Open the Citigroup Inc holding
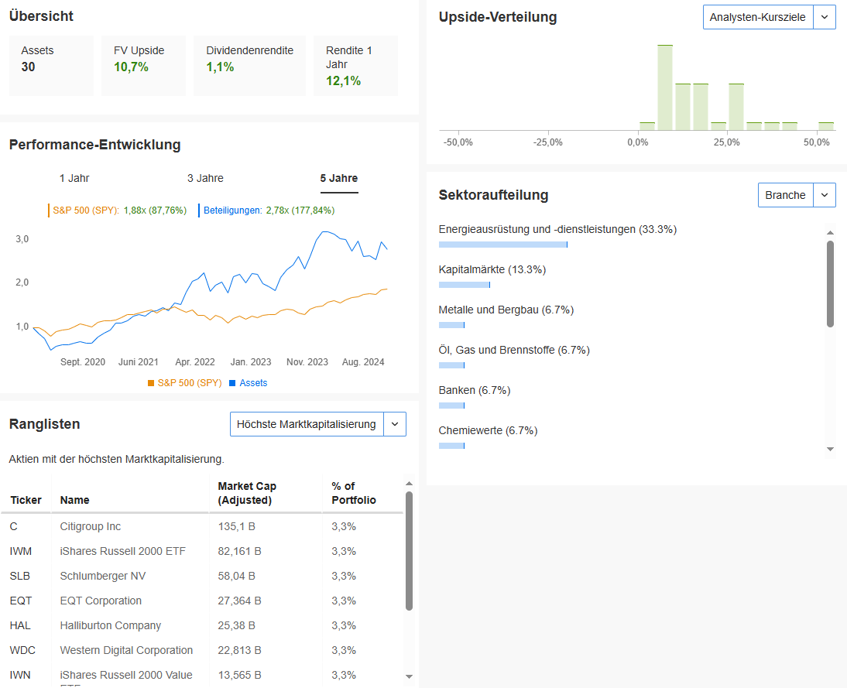This screenshot has width=847, height=688. pyautogui.click(x=91, y=526)
